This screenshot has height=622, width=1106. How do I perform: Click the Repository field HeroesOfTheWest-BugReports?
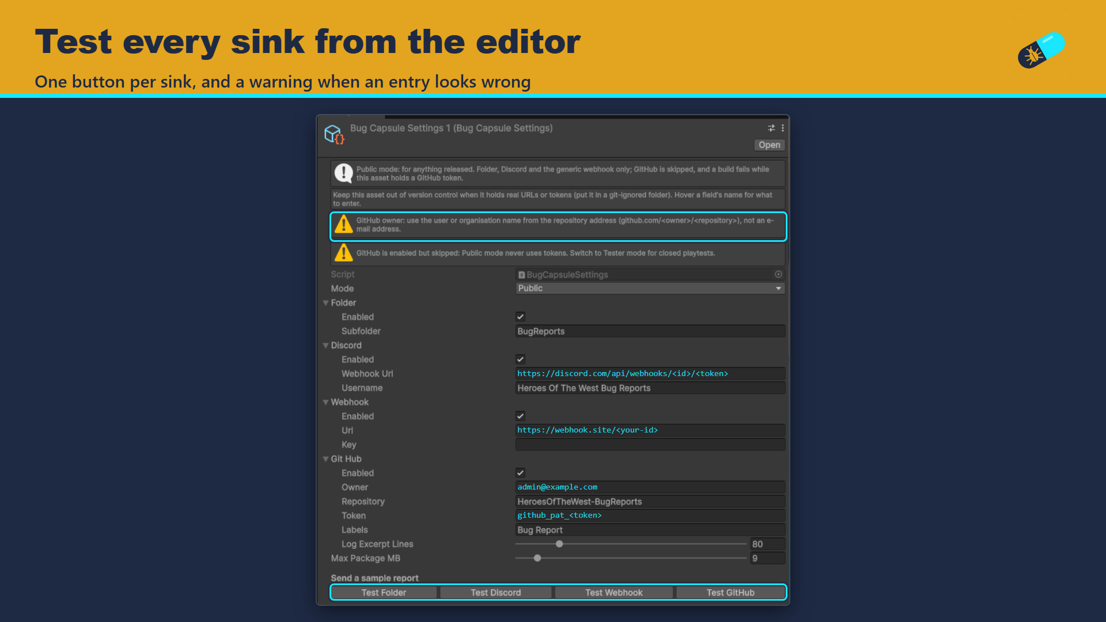650,502
